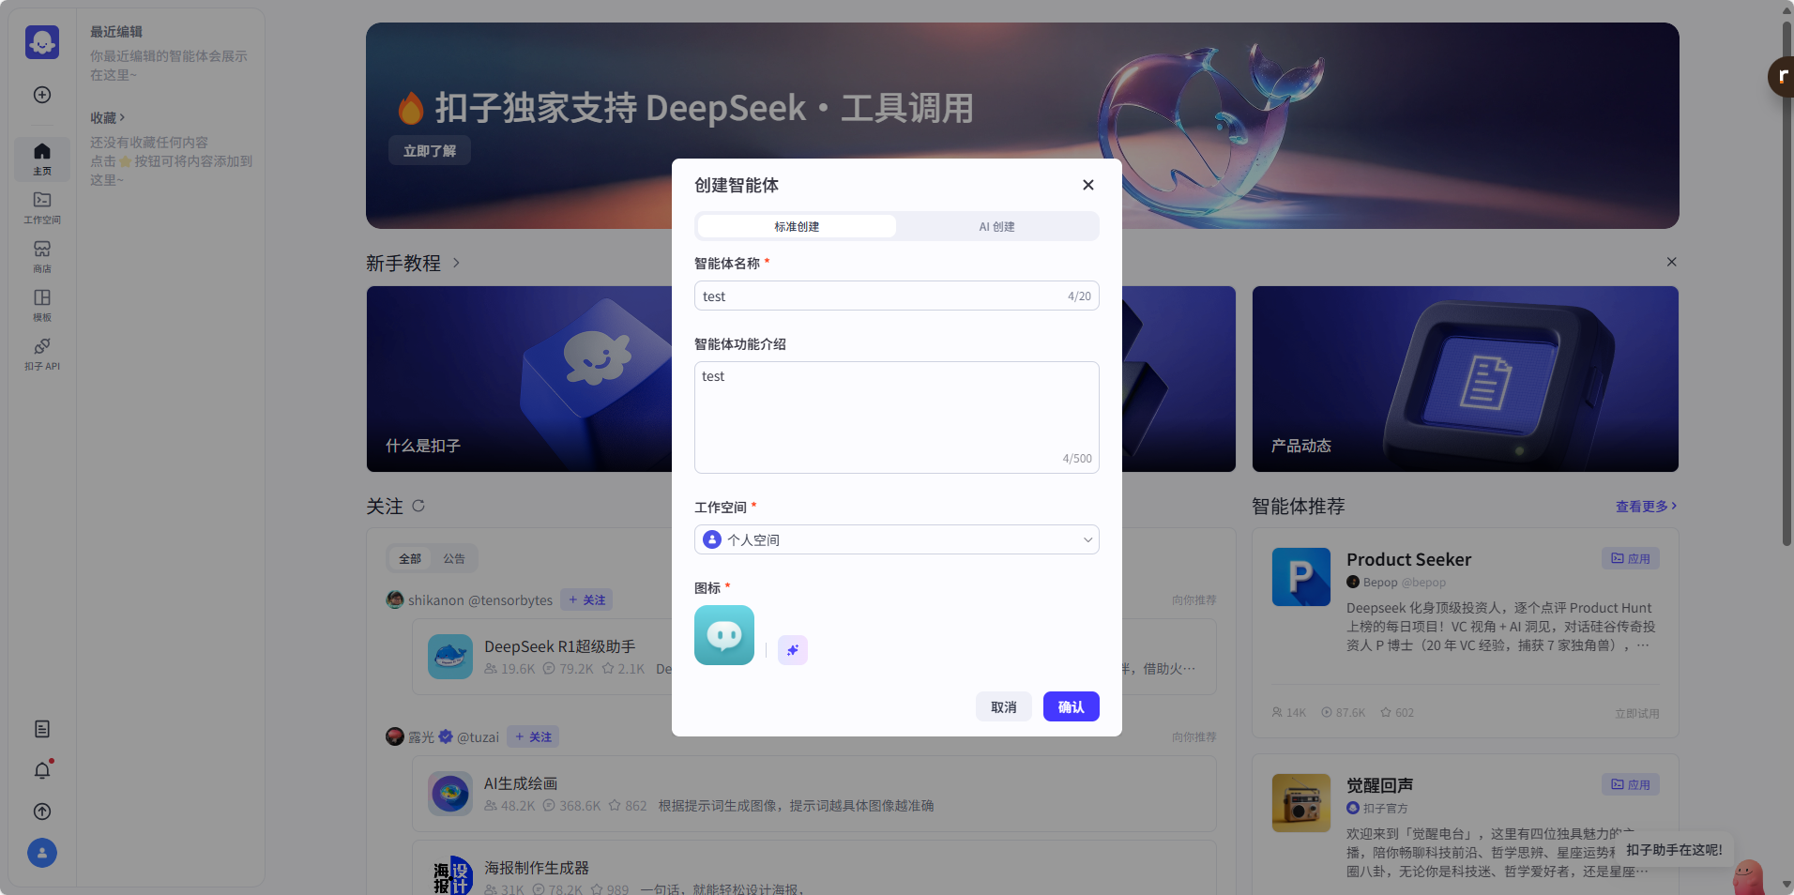Follow 露光 with the 关注 button
The height and width of the screenshot is (895, 1794).
(x=533, y=736)
